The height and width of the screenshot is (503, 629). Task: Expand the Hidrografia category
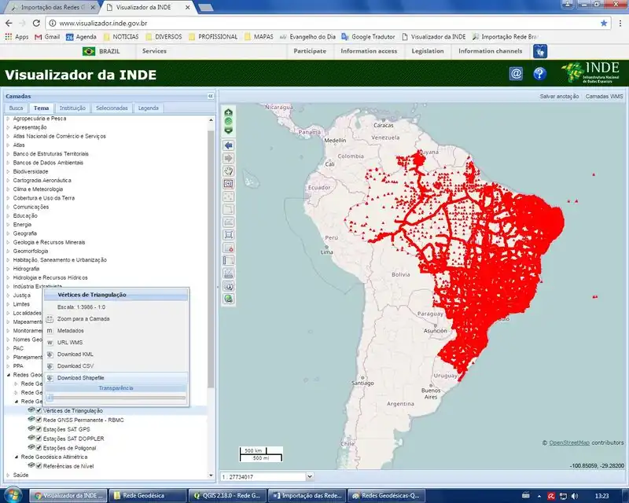9,269
